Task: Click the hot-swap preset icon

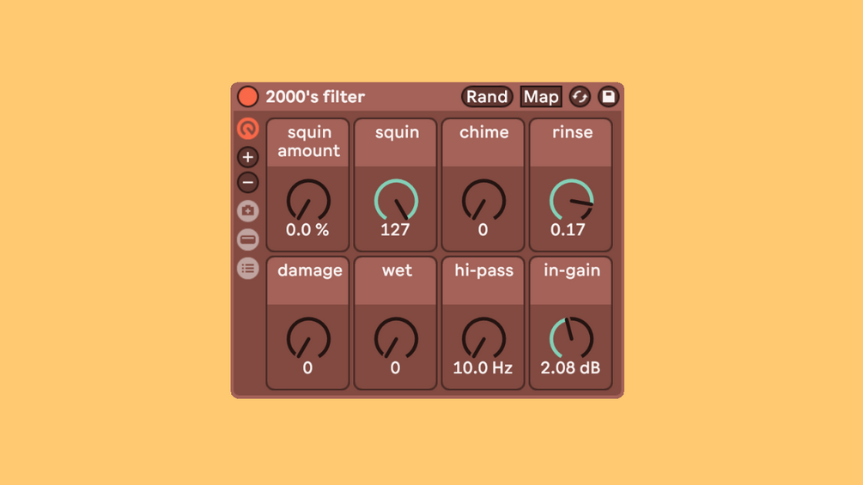Action: [580, 97]
